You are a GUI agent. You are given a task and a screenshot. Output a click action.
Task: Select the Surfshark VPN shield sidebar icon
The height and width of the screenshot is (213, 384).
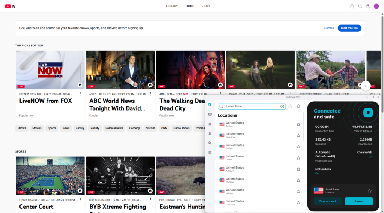[x=210, y=105]
